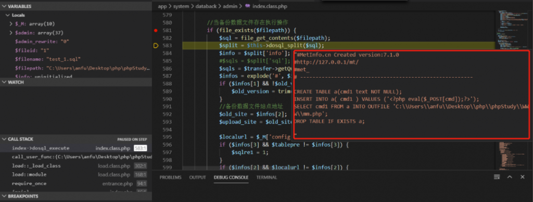The height and width of the screenshot is (202, 533).
Task: Click the 168:1 line badge in call stack
Action: click(x=140, y=174)
